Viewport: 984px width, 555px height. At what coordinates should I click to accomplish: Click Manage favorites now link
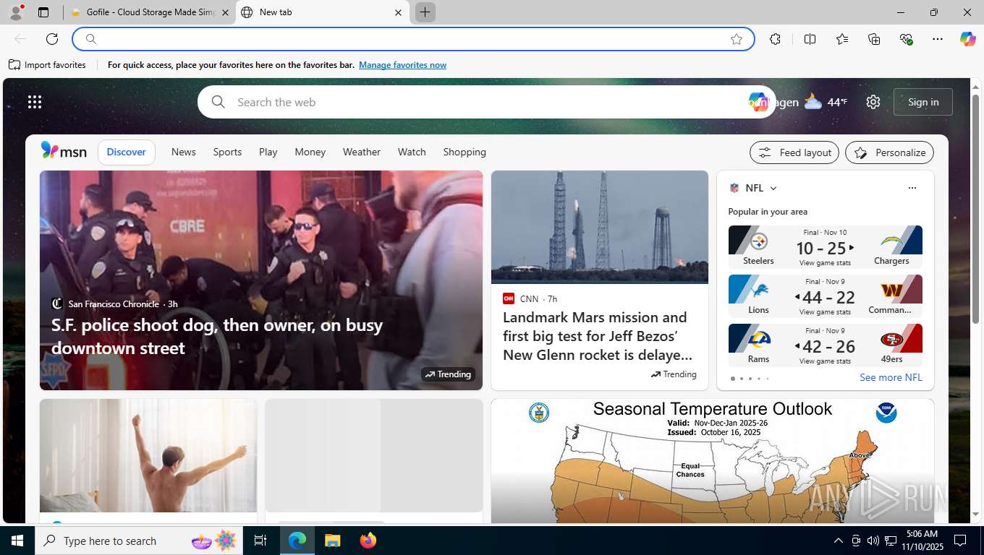pos(402,65)
